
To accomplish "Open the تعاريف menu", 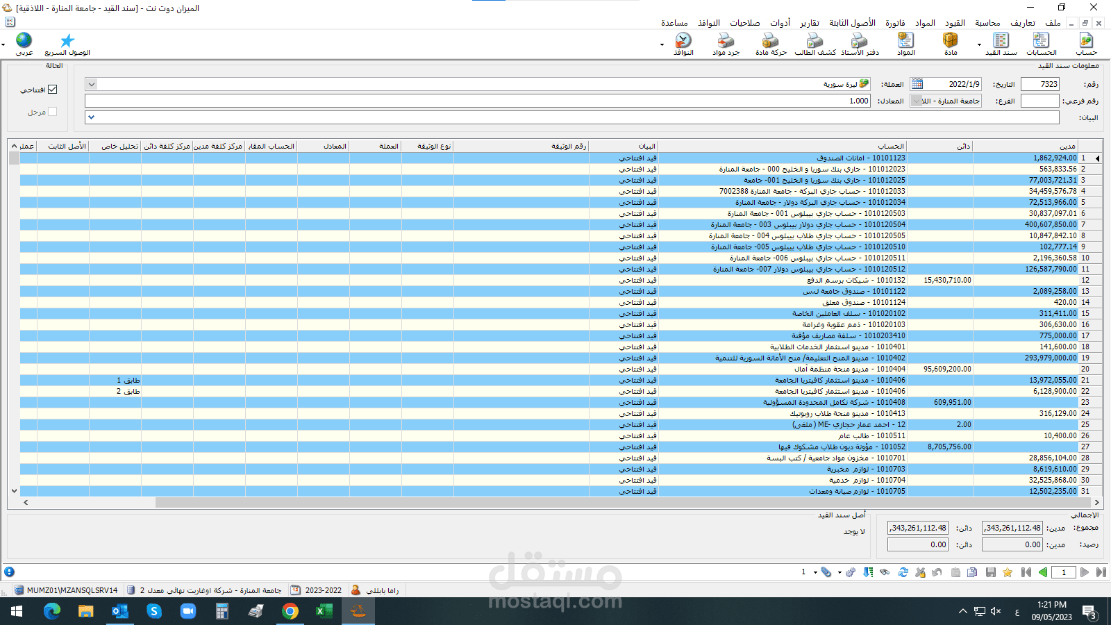I will (1023, 23).
